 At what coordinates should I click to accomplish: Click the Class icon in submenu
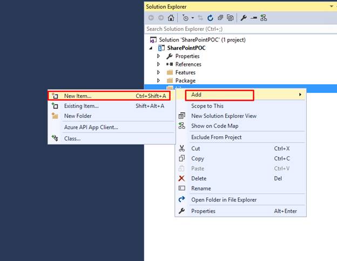coord(55,138)
